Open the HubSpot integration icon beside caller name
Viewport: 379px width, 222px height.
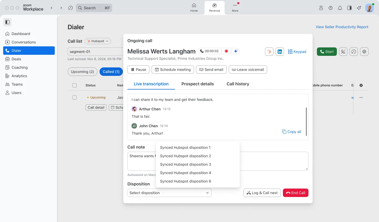click(x=269, y=52)
